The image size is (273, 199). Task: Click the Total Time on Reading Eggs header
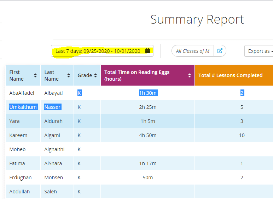coord(148,75)
